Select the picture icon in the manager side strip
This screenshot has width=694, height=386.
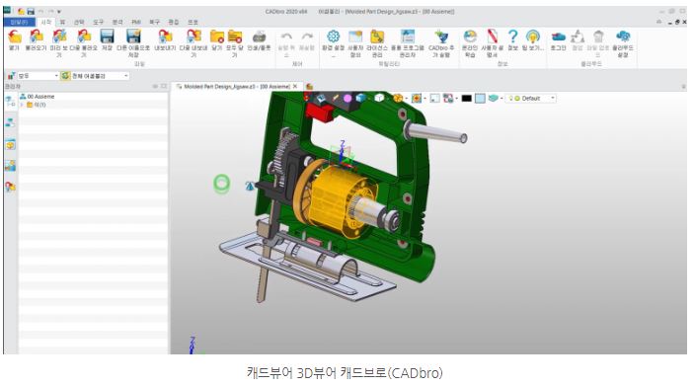10,166
